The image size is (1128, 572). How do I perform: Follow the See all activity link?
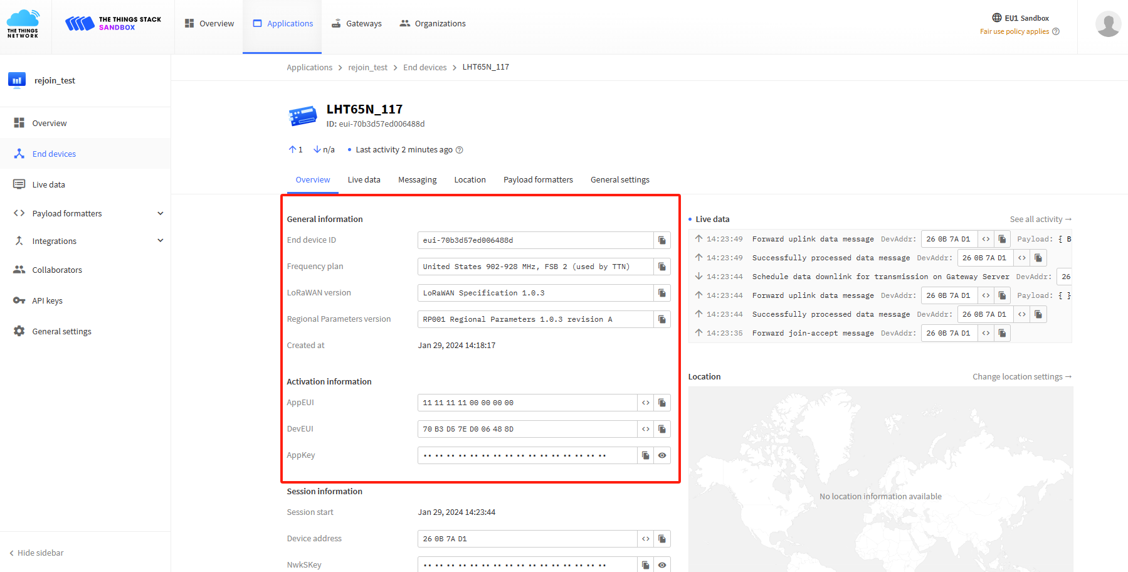(x=1041, y=220)
